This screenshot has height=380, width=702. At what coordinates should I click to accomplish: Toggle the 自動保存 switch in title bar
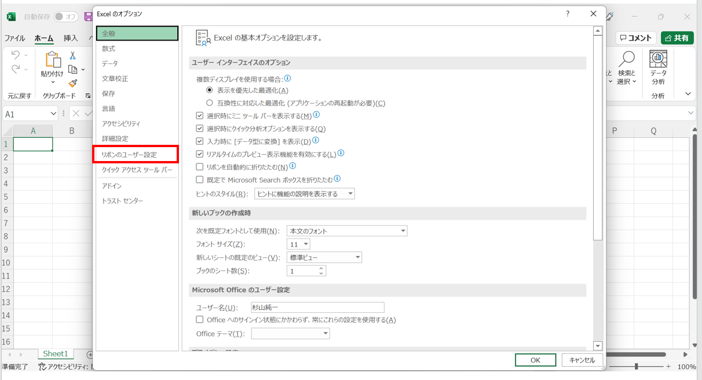(66, 17)
